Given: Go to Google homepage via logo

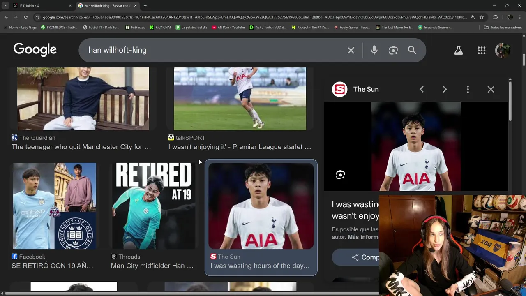Looking at the screenshot, I should tap(35, 50).
